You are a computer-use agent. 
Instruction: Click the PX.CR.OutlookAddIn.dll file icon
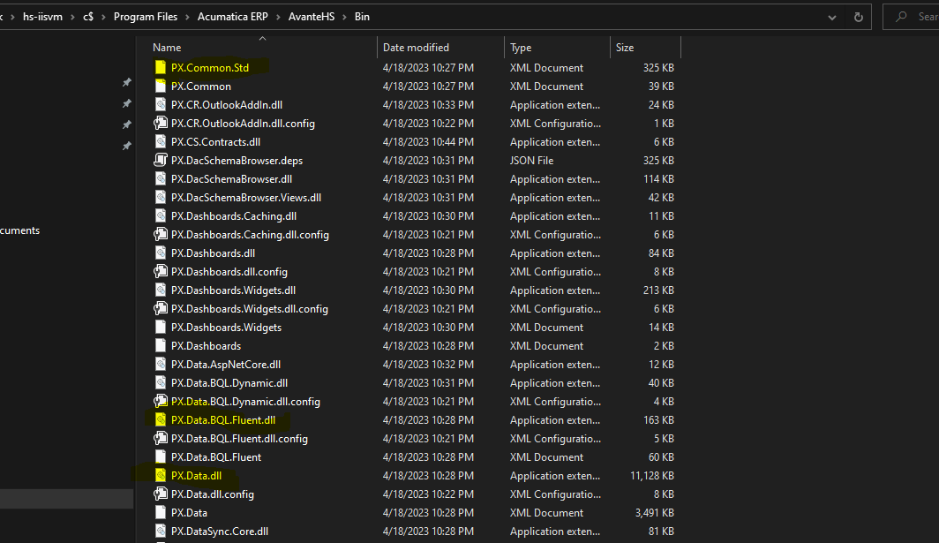[x=160, y=105]
